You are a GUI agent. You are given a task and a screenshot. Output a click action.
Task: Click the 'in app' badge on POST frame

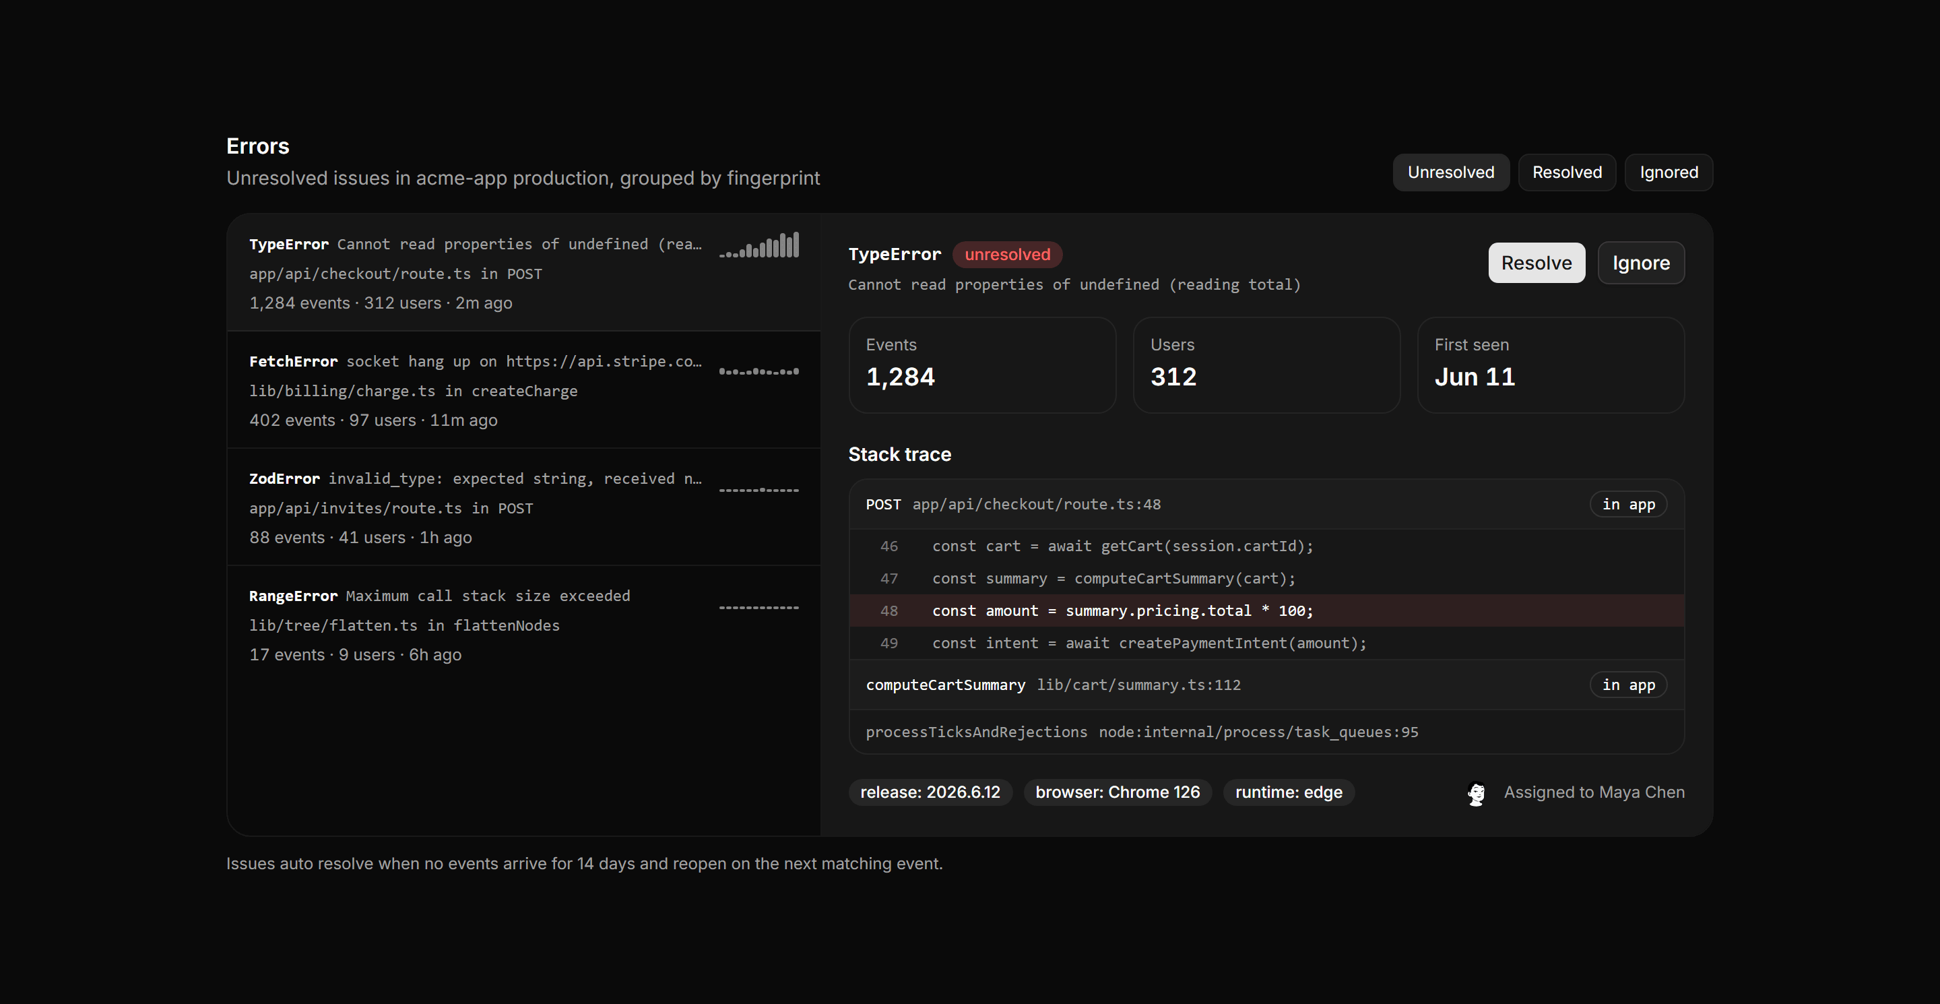coord(1628,504)
